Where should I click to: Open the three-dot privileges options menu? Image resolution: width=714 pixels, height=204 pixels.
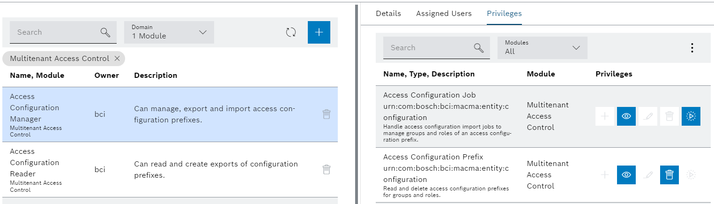coord(692,48)
